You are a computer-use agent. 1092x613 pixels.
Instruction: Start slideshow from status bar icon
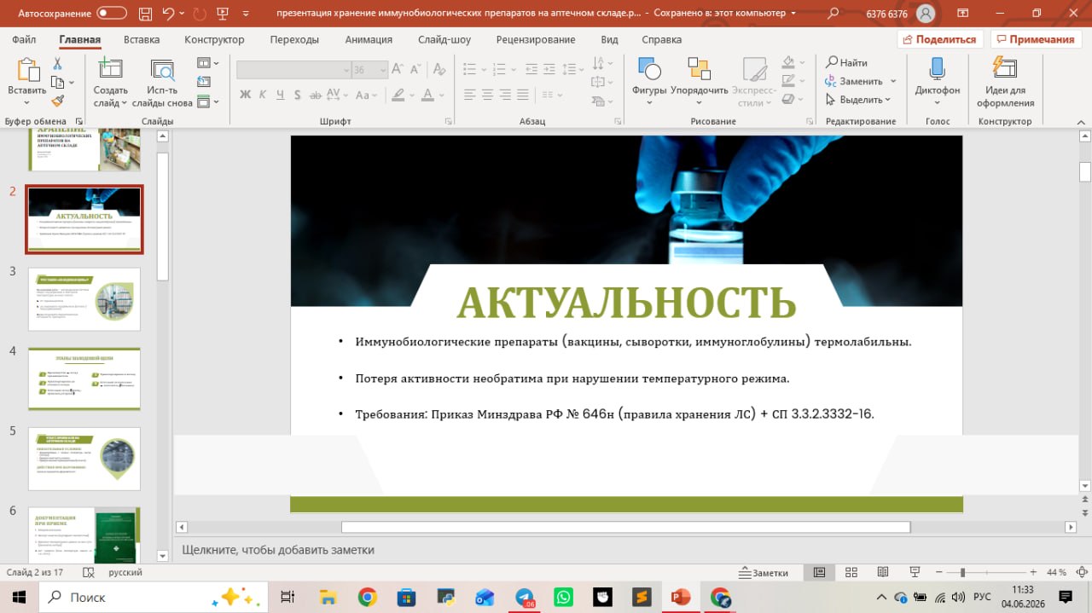pyautogui.click(x=915, y=572)
